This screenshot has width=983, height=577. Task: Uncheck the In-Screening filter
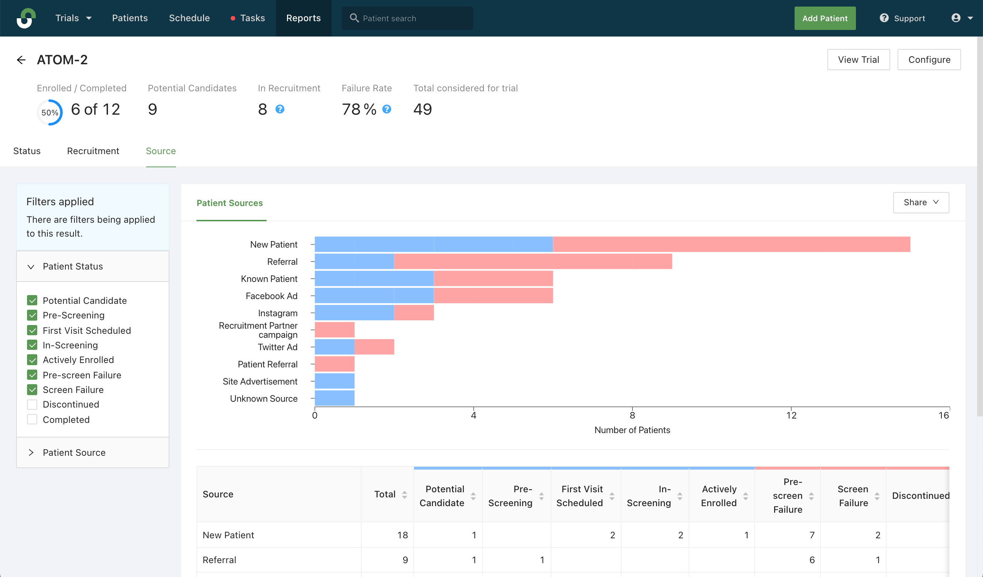(x=32, y=345)
